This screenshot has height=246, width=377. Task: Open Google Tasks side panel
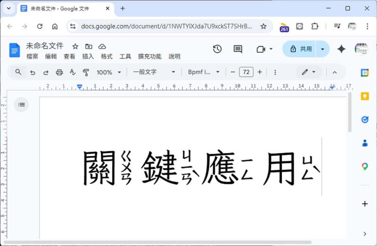[x=365, y=120]
